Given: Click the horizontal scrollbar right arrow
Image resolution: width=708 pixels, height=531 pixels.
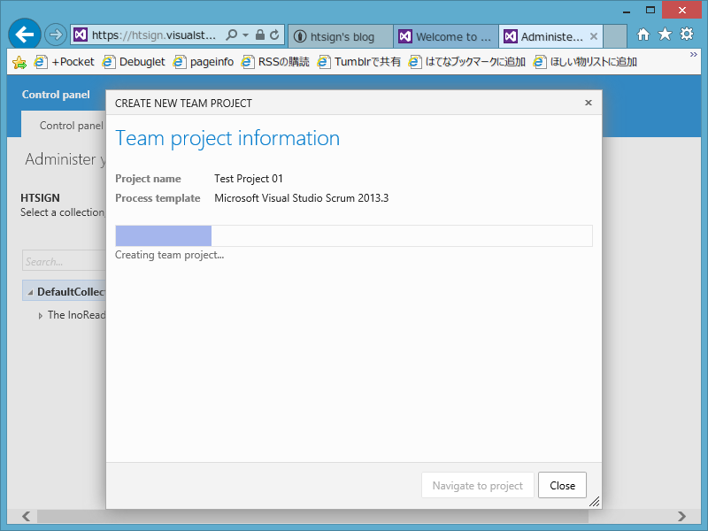Looking at the screenshot, I should point(681,516).
